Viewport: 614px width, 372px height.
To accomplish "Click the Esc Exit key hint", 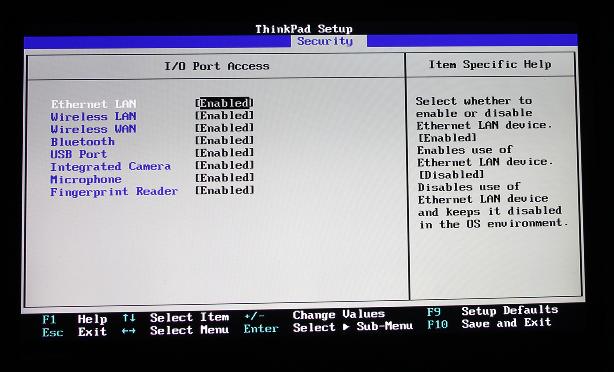I will [75, 332].
